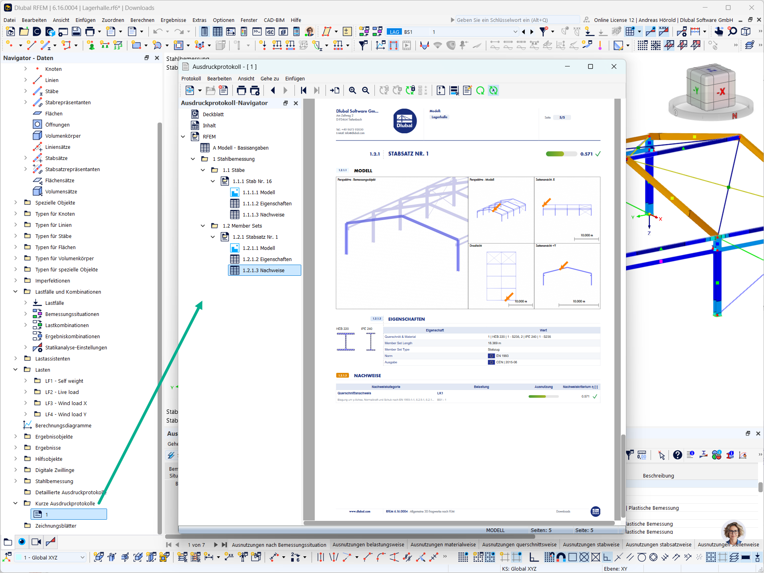Switch to Ausnutzungen materialweise tab
Screen dimensions: 764x573
(443, 544)
